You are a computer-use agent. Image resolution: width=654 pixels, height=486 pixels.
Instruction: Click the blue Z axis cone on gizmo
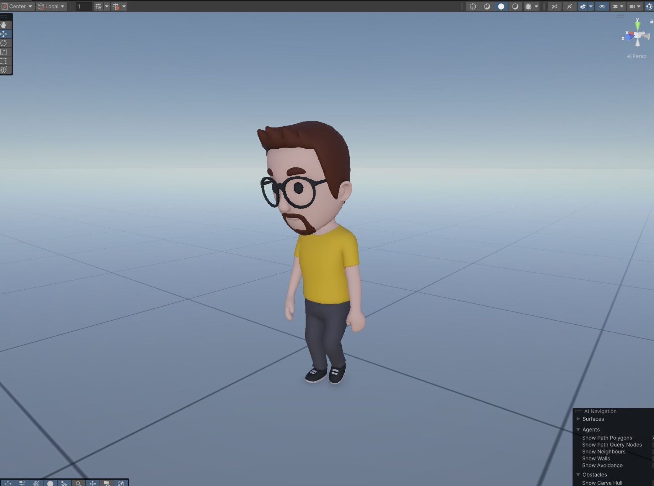click(x=629, y=37)
